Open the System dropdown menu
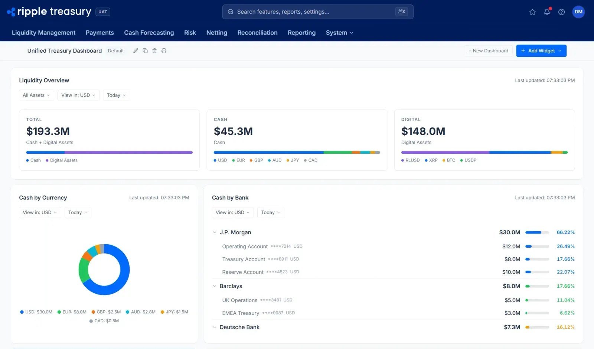 coord(339,33)
